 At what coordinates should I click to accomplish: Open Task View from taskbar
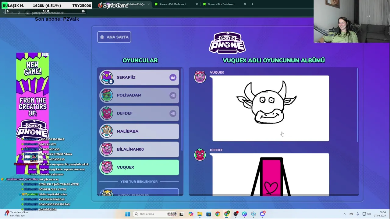click(x=182, y=214)
